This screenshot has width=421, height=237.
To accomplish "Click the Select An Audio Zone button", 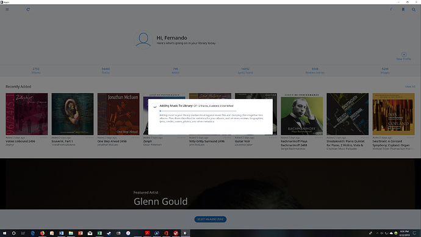I will pyautogui.click(x=210, y=219).
